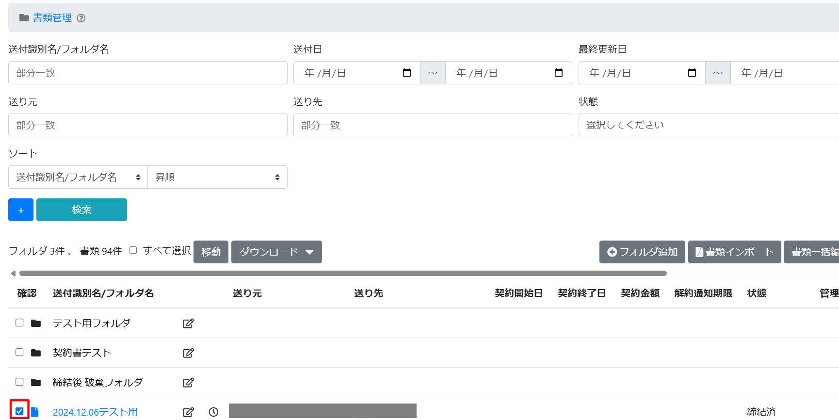
Task: Click the help icon beside 書類管理
Action: pos(81,18)
